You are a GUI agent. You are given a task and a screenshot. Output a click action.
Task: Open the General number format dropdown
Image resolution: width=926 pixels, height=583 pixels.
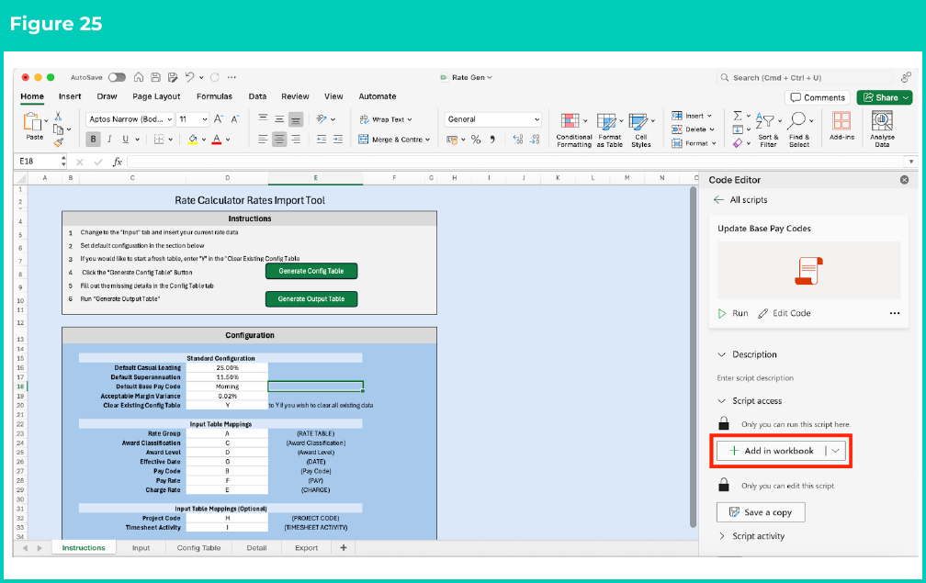click(x=492, y=119)
